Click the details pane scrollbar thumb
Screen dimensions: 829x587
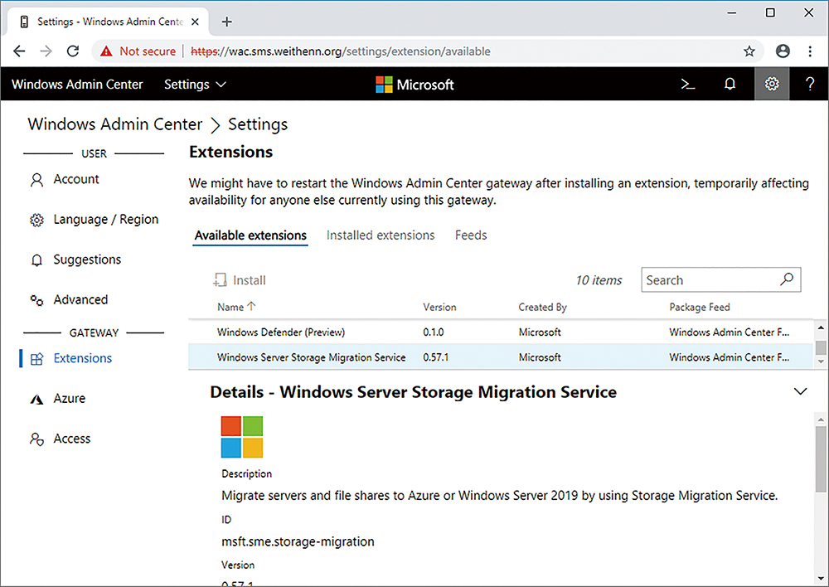pos(821,458)
